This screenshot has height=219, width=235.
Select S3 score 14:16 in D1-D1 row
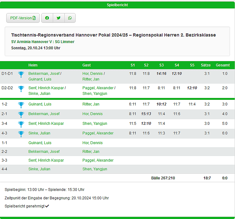[x=162, y=74]
